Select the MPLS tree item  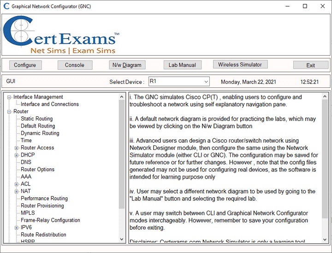pyautogui.click(x=28, y=213)
